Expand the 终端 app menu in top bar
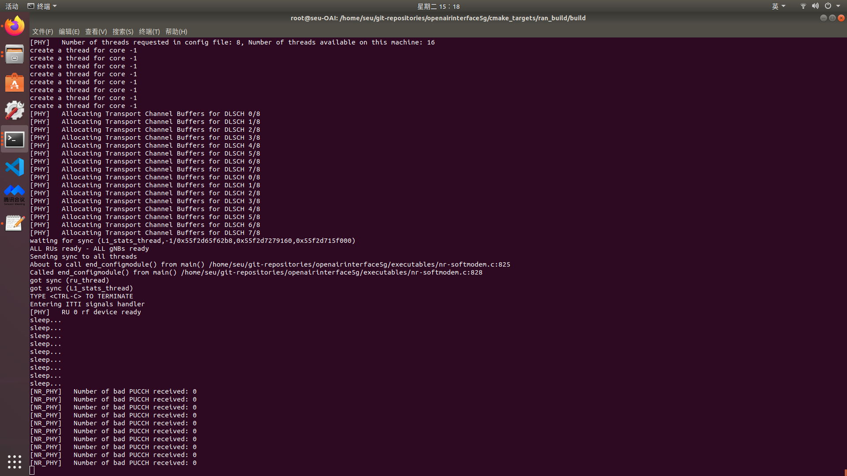The image size is (847, 476). tap(42, 6)
